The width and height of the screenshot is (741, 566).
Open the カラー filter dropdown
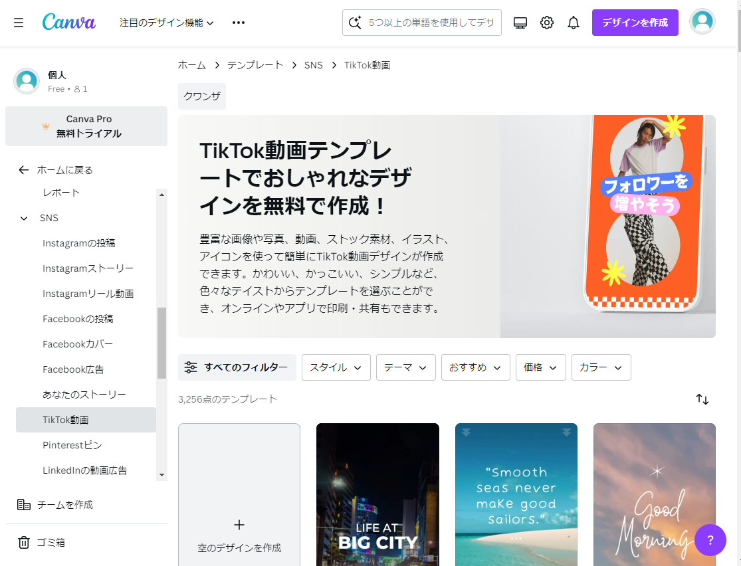click(601, 367)
